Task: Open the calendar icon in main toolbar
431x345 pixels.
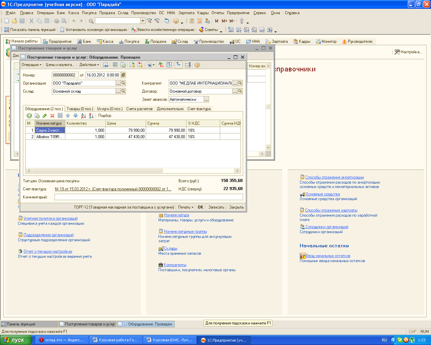Action: [199, 21]
